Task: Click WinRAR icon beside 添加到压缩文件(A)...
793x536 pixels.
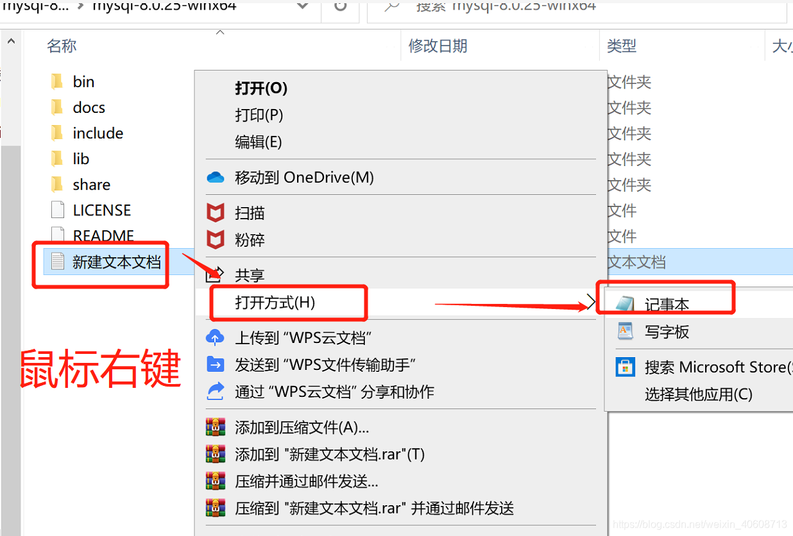Action: [x=215, y=426]
